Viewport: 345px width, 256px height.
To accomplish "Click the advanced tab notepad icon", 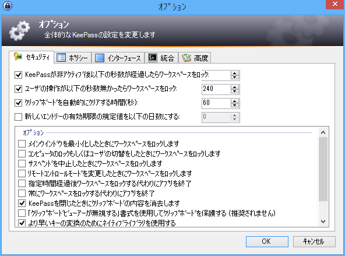I will pyautogui.click(x=186, y=58).
